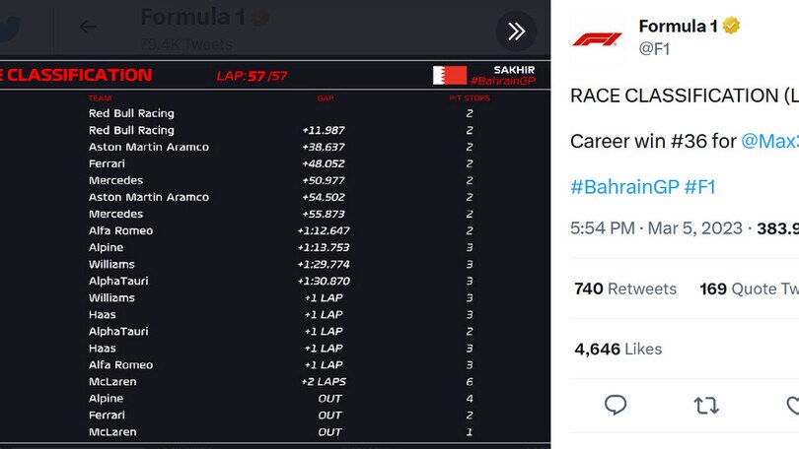View the 4,646 Likes list
Image resolution: width=799 pixels, height=449 pixels.
pyautogui.click(x=618, y=349)
